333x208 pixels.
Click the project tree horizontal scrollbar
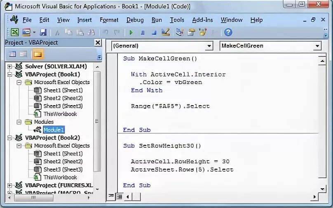33,198
